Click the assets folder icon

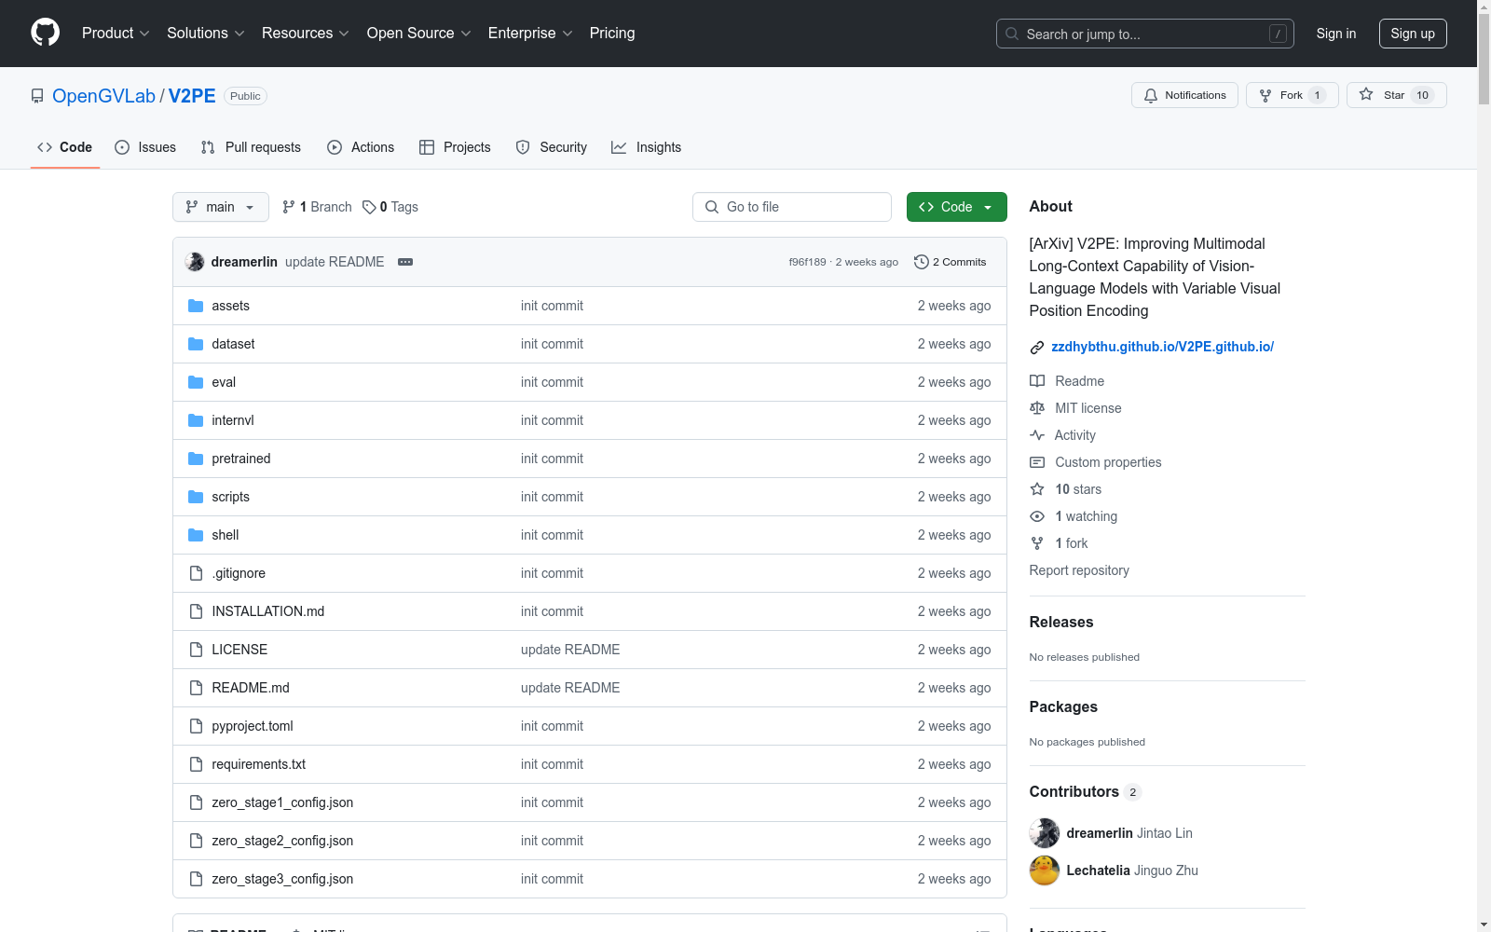(x=196, y=306)
